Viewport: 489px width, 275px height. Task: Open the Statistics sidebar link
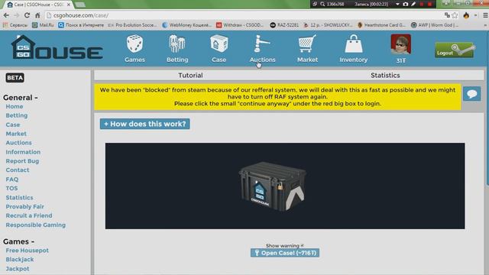(x=19, y=198)
